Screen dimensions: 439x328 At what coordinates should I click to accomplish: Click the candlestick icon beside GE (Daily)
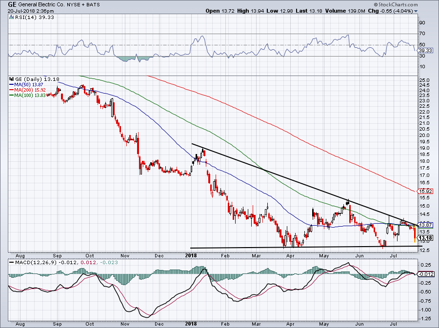[12, 79]
